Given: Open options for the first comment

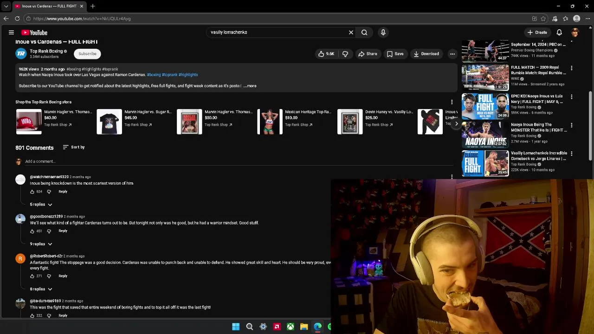Looking at the screenshot, I should coord(452,177).
